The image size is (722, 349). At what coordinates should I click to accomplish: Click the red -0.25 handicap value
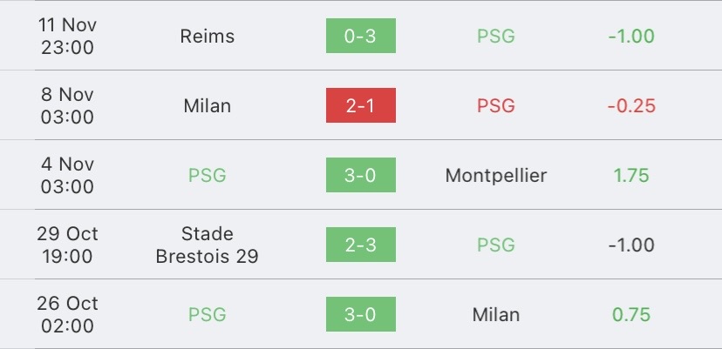click(x=631, y=106)
